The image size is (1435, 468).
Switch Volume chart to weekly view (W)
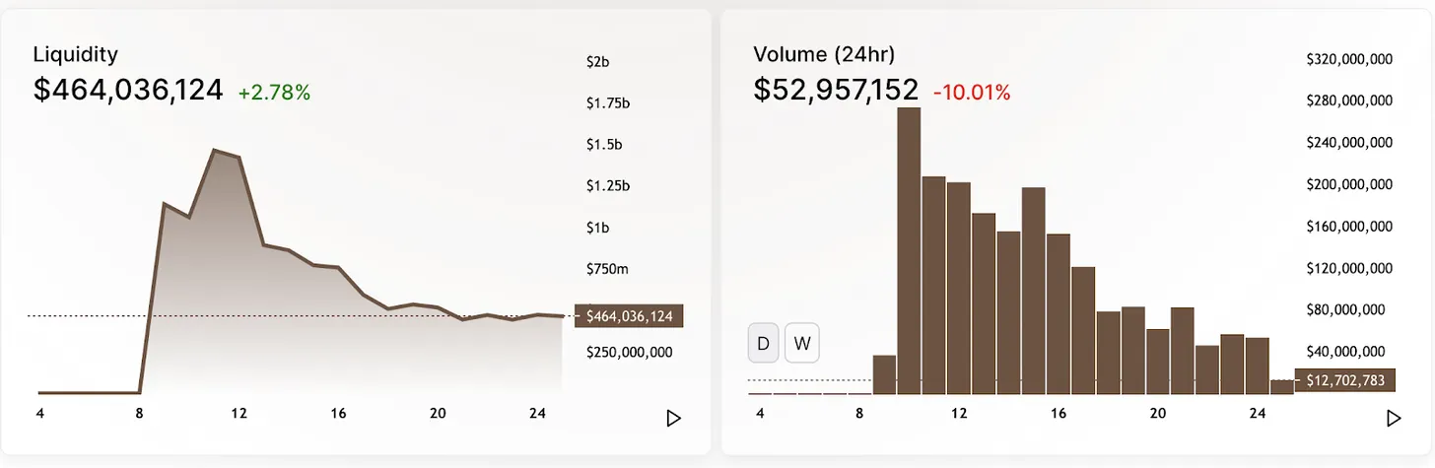pyautogui.click(x=801, y=344)
